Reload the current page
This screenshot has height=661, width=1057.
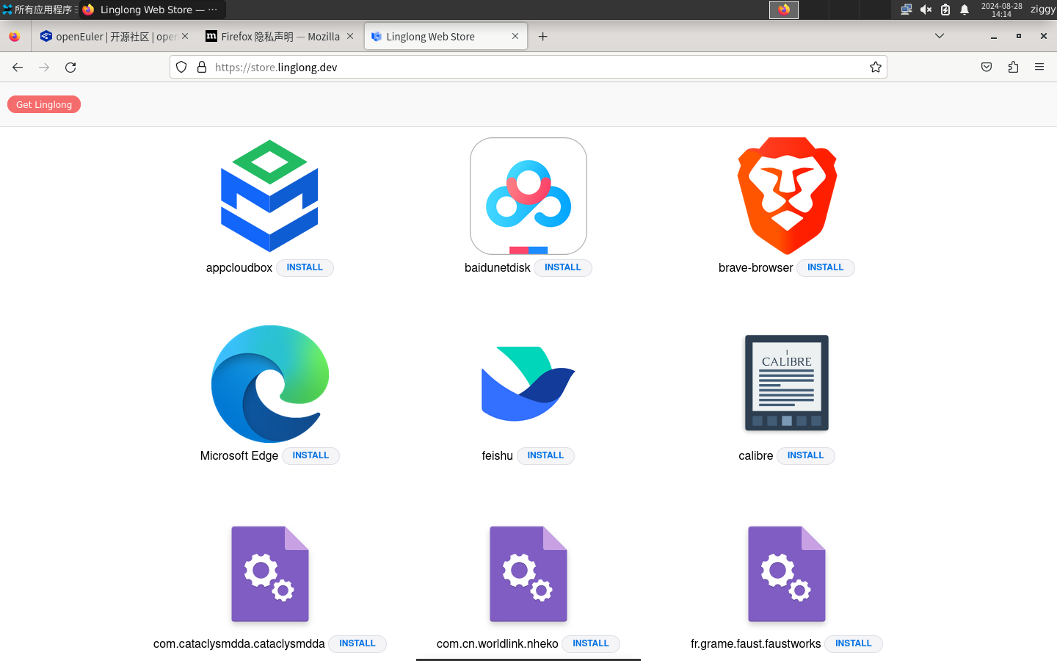pyautogui.click(x=70, y=67)
